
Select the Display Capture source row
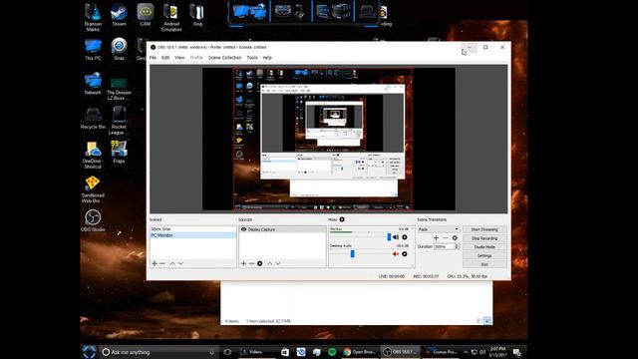tap(282, 229)
